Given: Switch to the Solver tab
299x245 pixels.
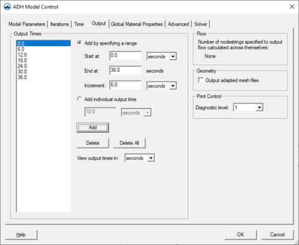Looking at the screenshot, I should tap(201, 24).
